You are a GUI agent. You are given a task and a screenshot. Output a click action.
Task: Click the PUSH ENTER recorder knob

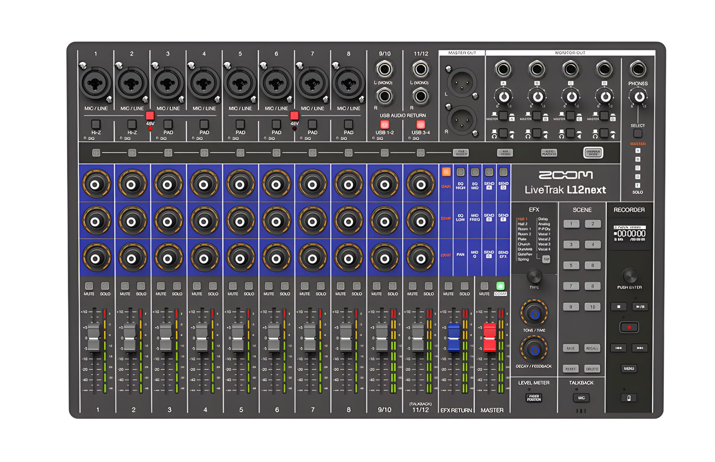tap(630, 276)
